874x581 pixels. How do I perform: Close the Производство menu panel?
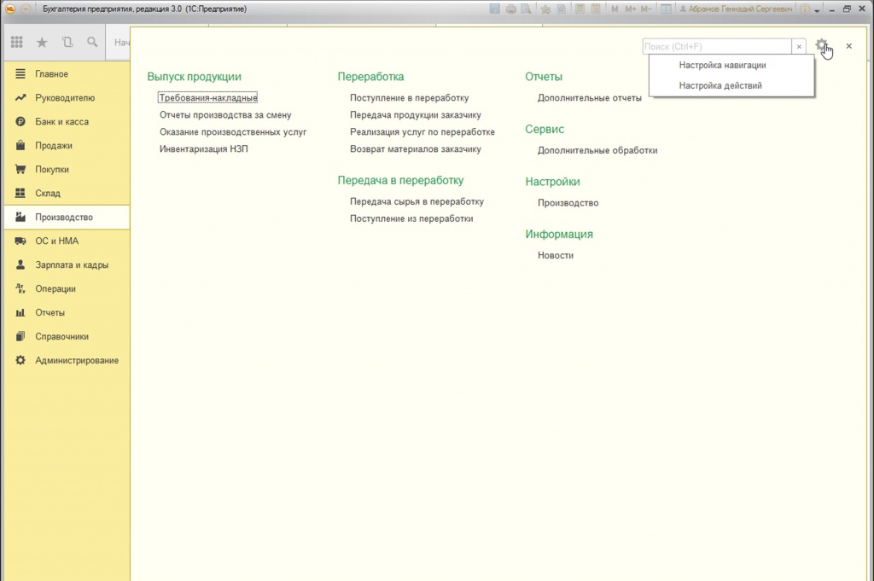click(x=849, y=46)
